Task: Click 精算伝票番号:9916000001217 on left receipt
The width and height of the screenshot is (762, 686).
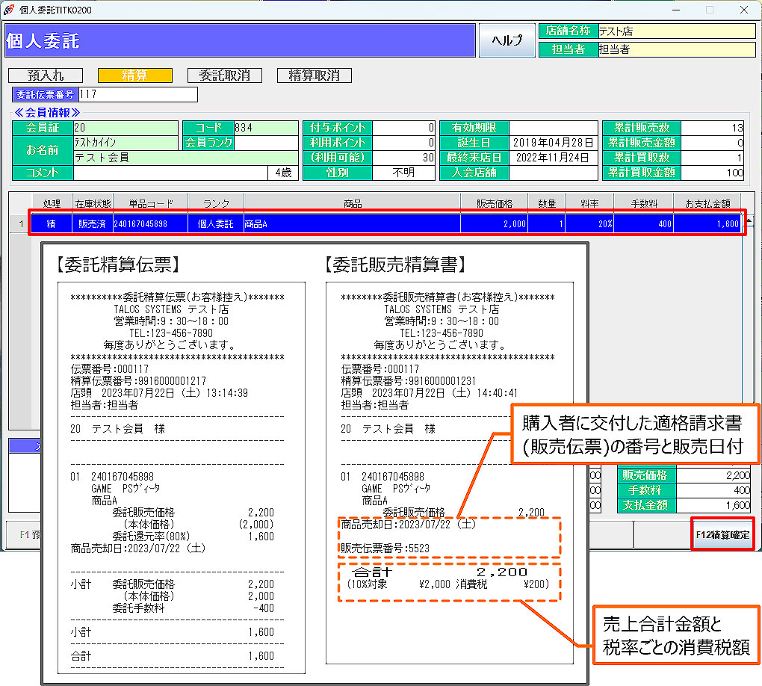Action: pos(138,380)
